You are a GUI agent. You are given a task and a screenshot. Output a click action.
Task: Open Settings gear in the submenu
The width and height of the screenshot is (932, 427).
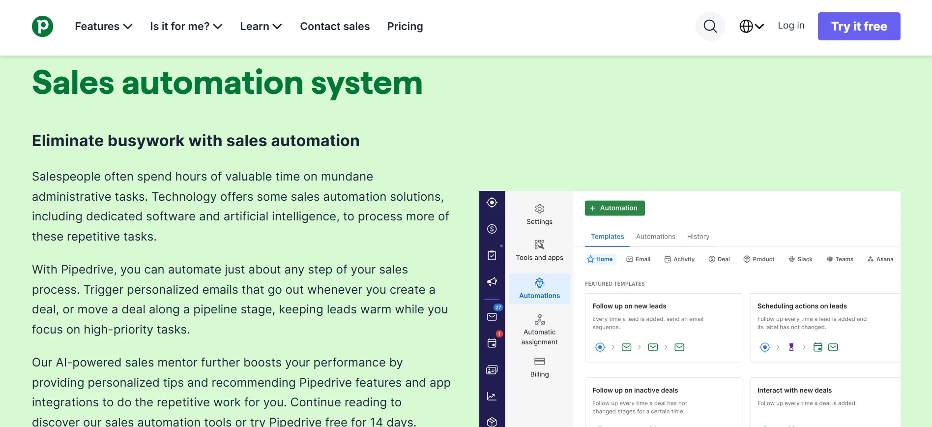pyautogui.click(x=539, y=214)
